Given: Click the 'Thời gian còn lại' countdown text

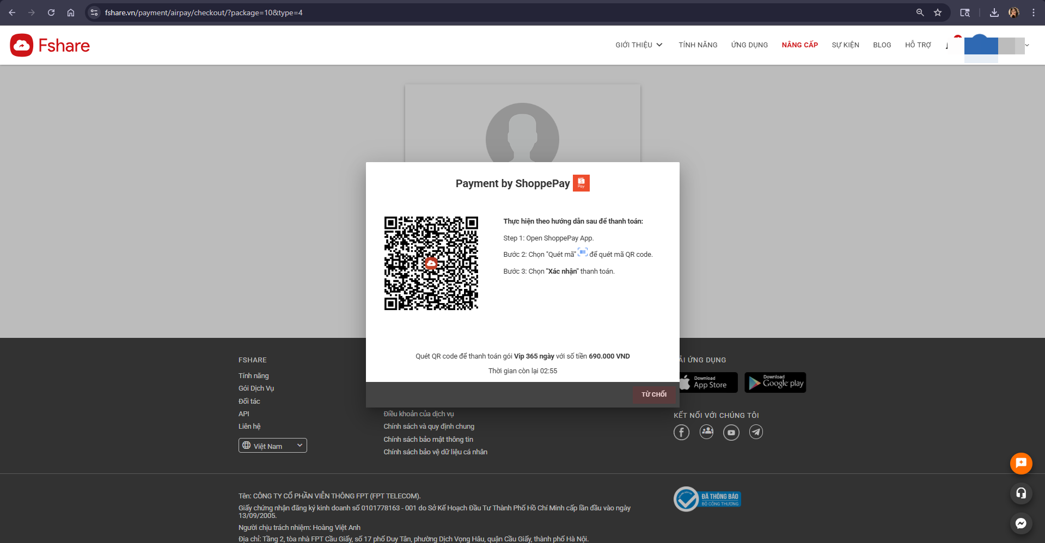Looking at the screenshot, I should 523,371.
